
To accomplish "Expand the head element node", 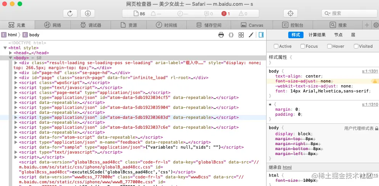I will [x=10, y=53].
